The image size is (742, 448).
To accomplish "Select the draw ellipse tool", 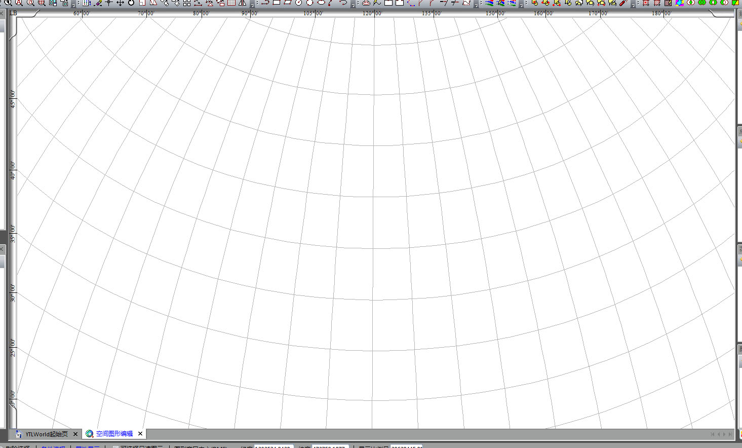I will click(x=321, y=3).
